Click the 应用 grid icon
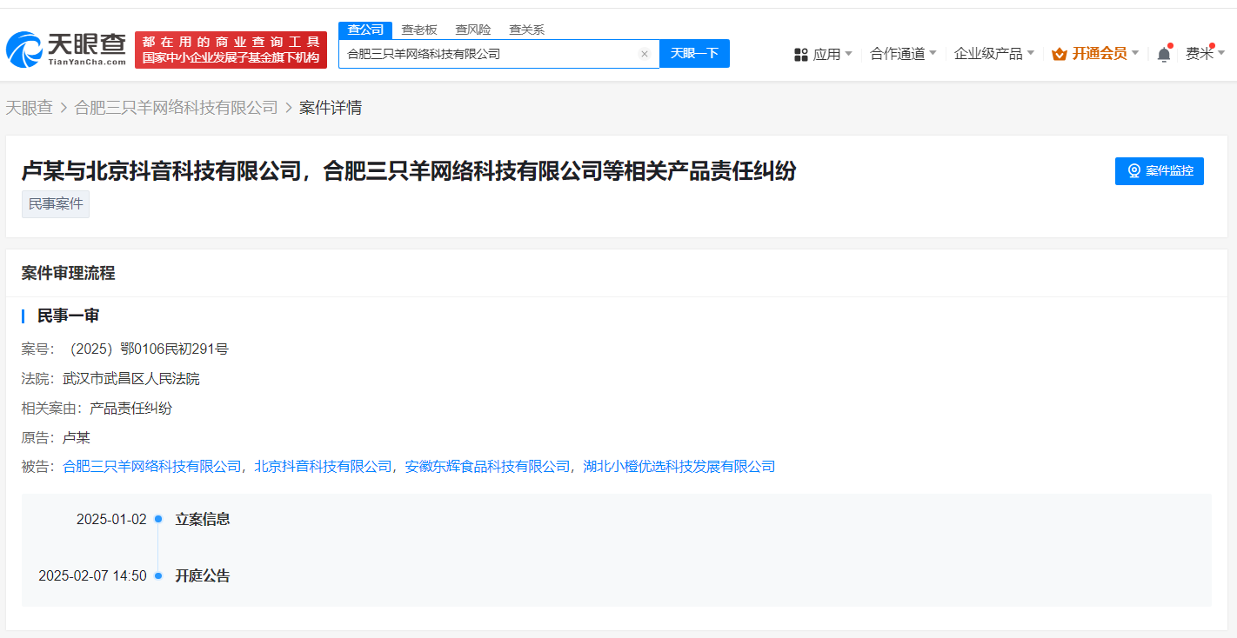This screenshot has height=638, width=1237. click(801, 54)
